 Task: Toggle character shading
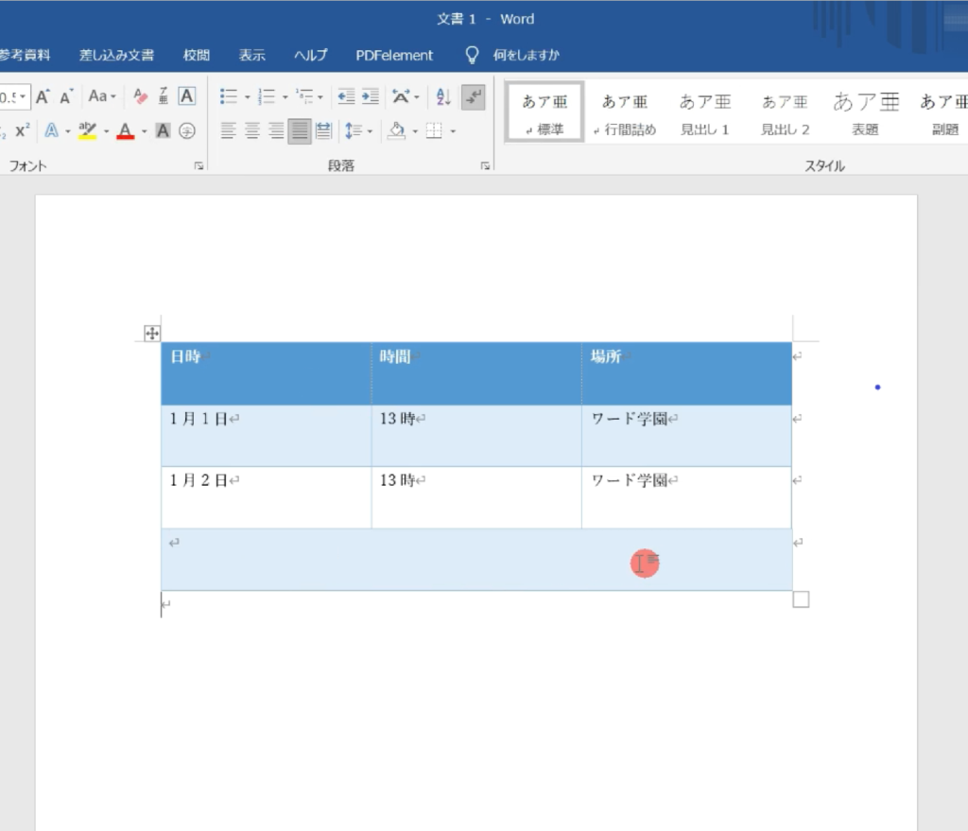click(x=163, y=130)
